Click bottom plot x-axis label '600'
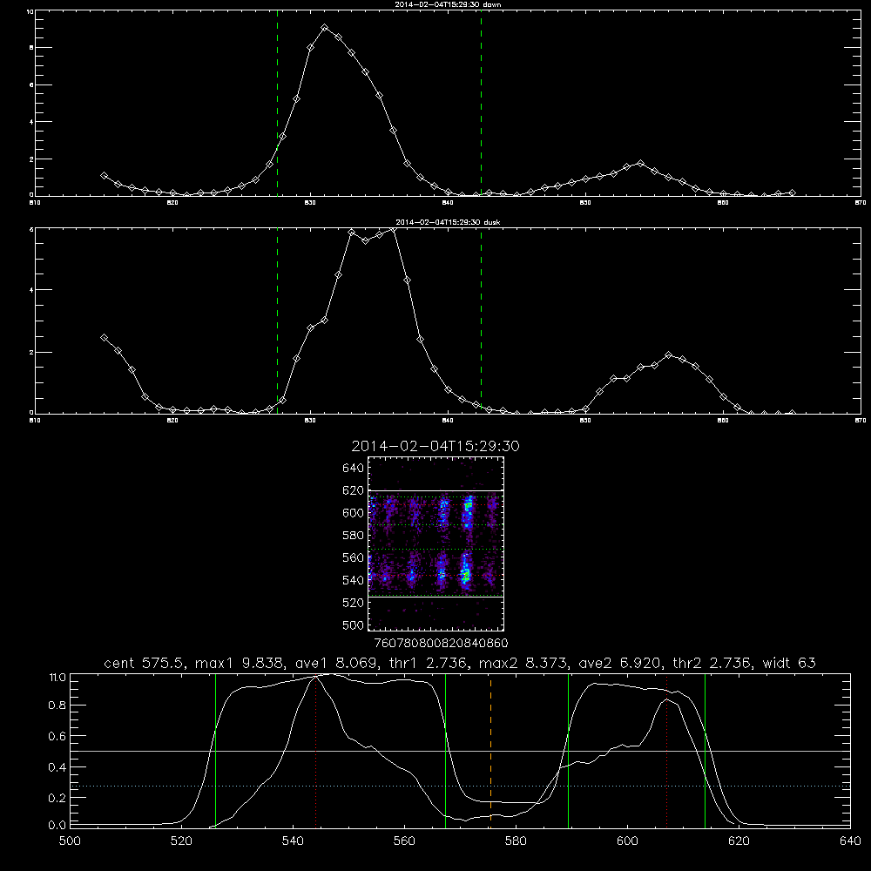The width and height of the screenshot is (871, 871). pos(627,841)
